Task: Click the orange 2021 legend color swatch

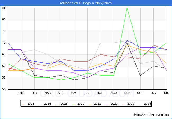Action: pos(90,104)
